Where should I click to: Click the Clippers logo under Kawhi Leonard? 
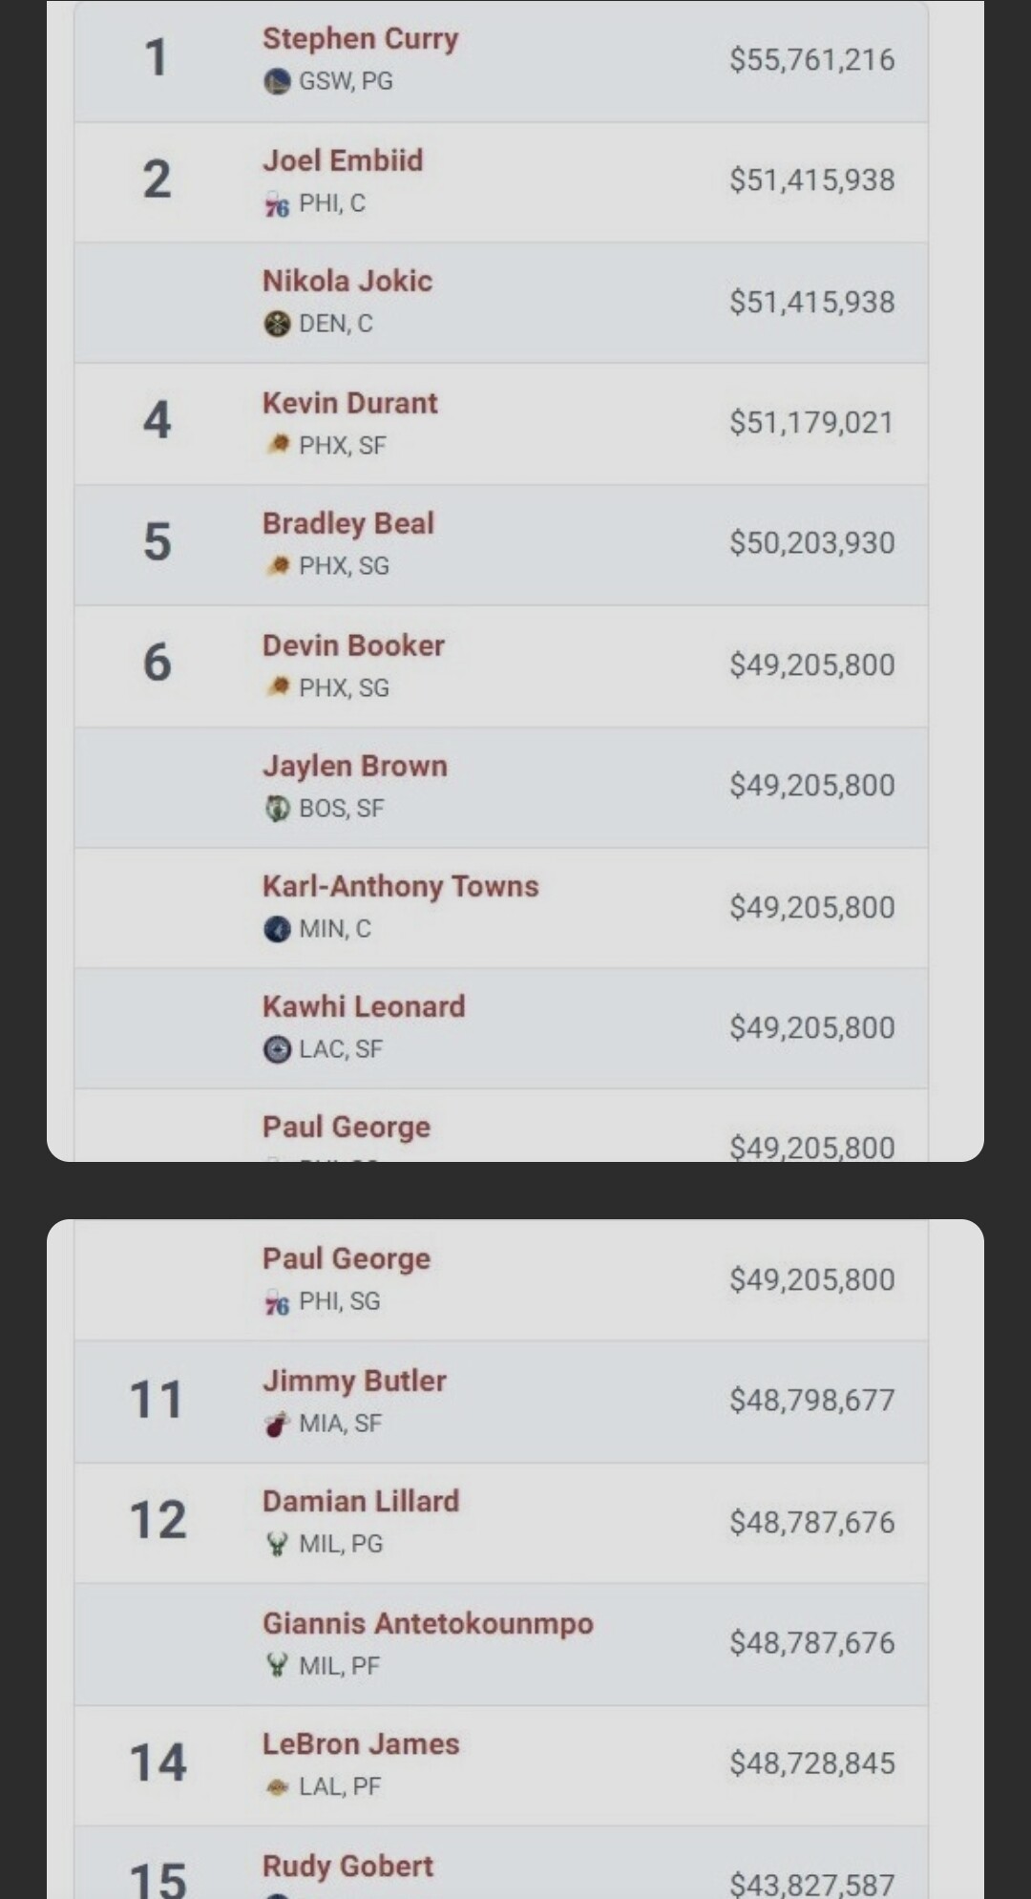tap(277, 1049)
